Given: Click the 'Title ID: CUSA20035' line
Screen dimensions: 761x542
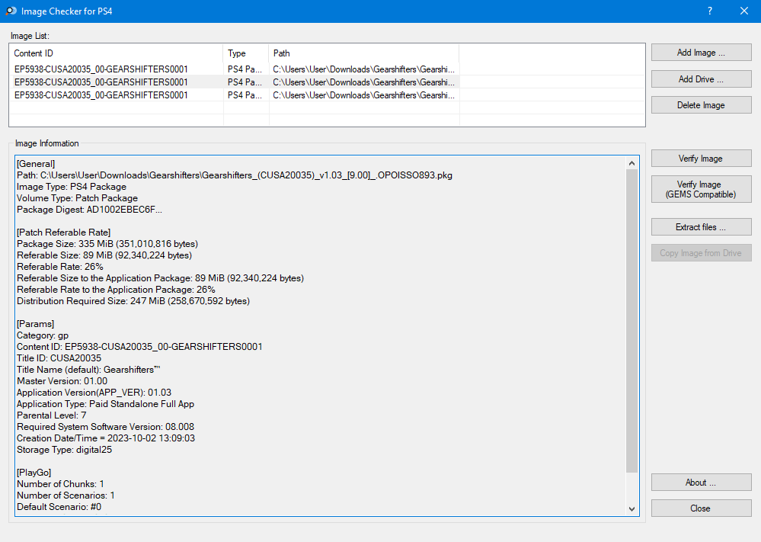Looking at the screenshot, I should click(59, 358).
